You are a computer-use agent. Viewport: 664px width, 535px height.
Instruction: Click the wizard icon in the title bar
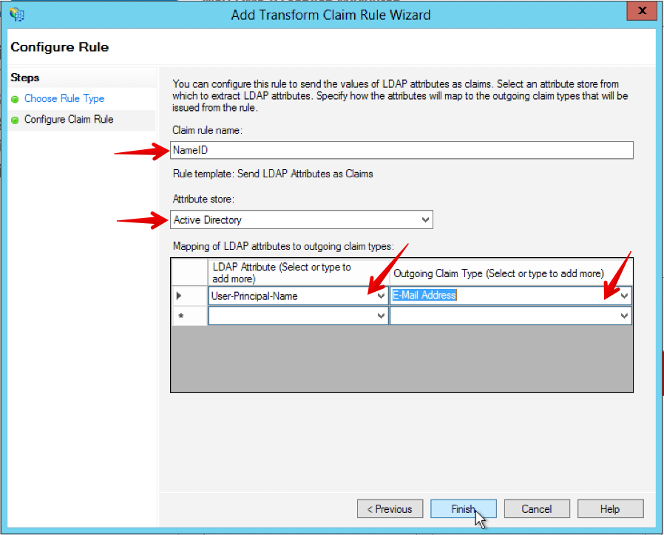click(17, 15)
